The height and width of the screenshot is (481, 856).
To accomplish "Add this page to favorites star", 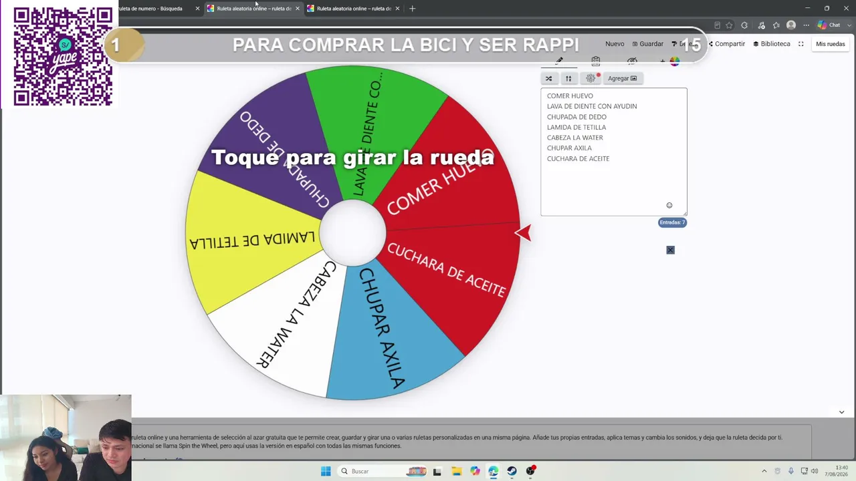I will (x=729, y=25).
